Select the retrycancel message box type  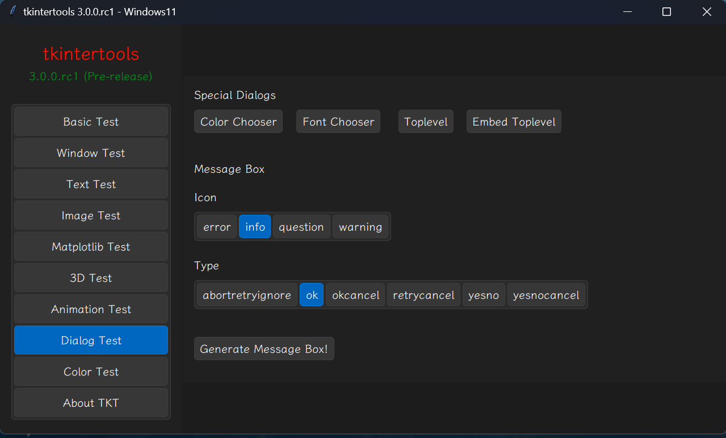point(423,294)
